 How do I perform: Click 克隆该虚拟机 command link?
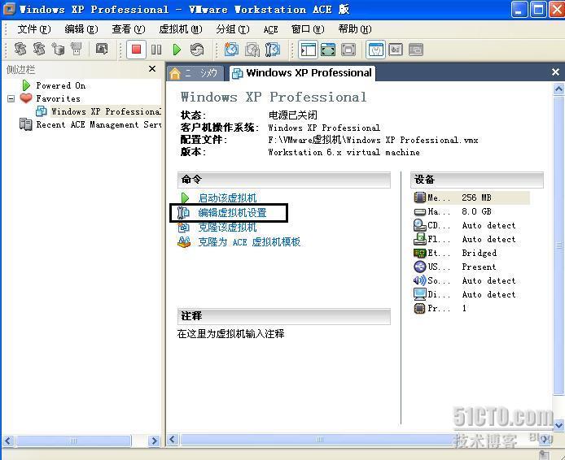[x=227, y=228]
